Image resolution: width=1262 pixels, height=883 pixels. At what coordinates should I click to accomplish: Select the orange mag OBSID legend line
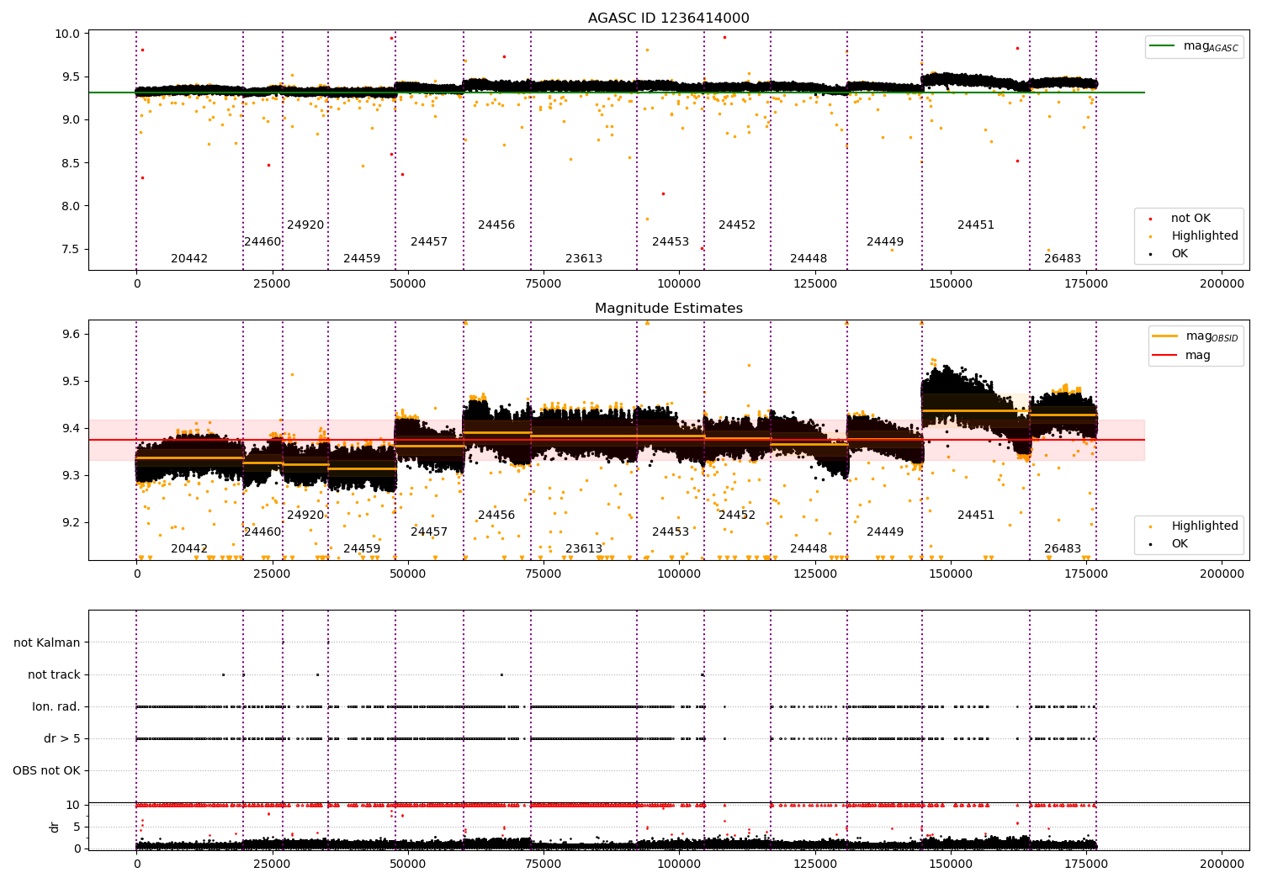(1164, 336)
